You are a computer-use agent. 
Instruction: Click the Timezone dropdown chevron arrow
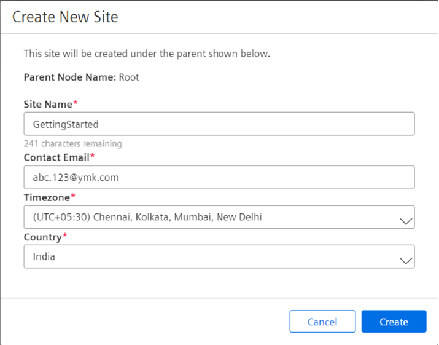pyautogui.click(x=406, y=221)
